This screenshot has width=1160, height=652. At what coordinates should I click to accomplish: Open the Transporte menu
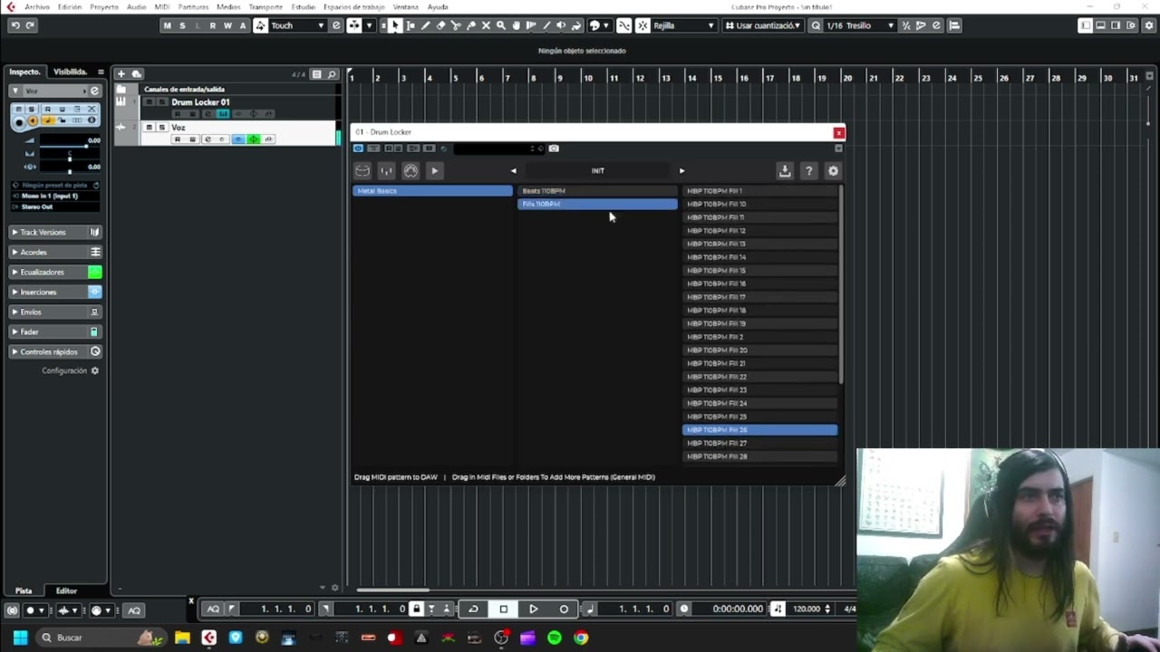click(x=266, y=7)
